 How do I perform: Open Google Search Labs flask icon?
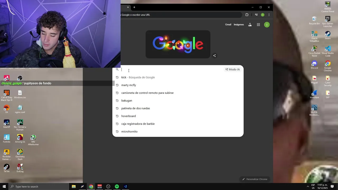tap(250, 25)
